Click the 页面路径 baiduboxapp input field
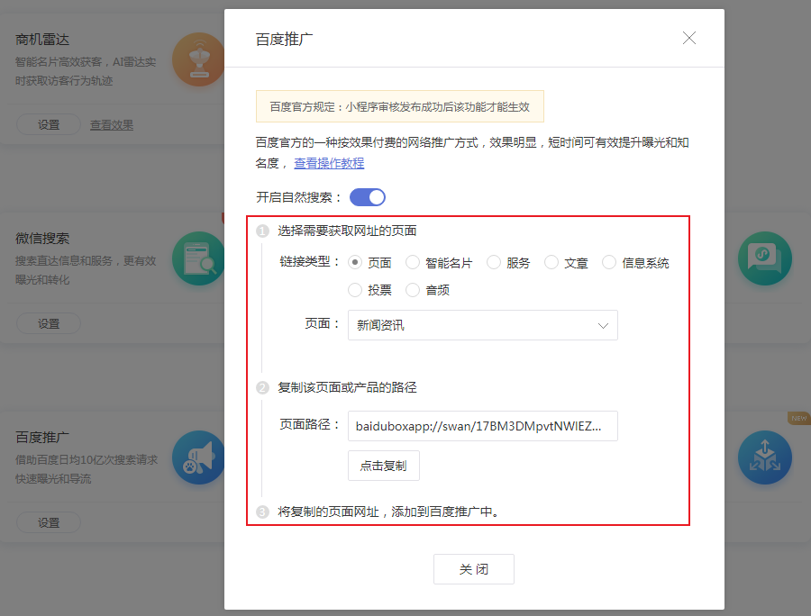811x616 pixels. click(483, 426)
